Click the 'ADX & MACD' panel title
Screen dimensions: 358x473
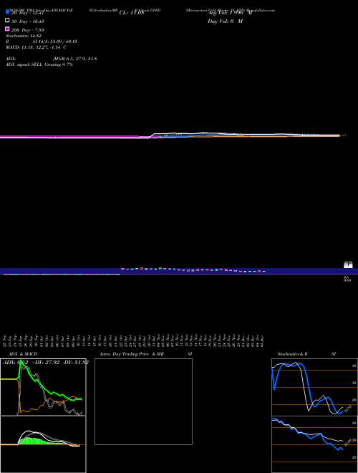pyautogui.click(x=23, y=354)
